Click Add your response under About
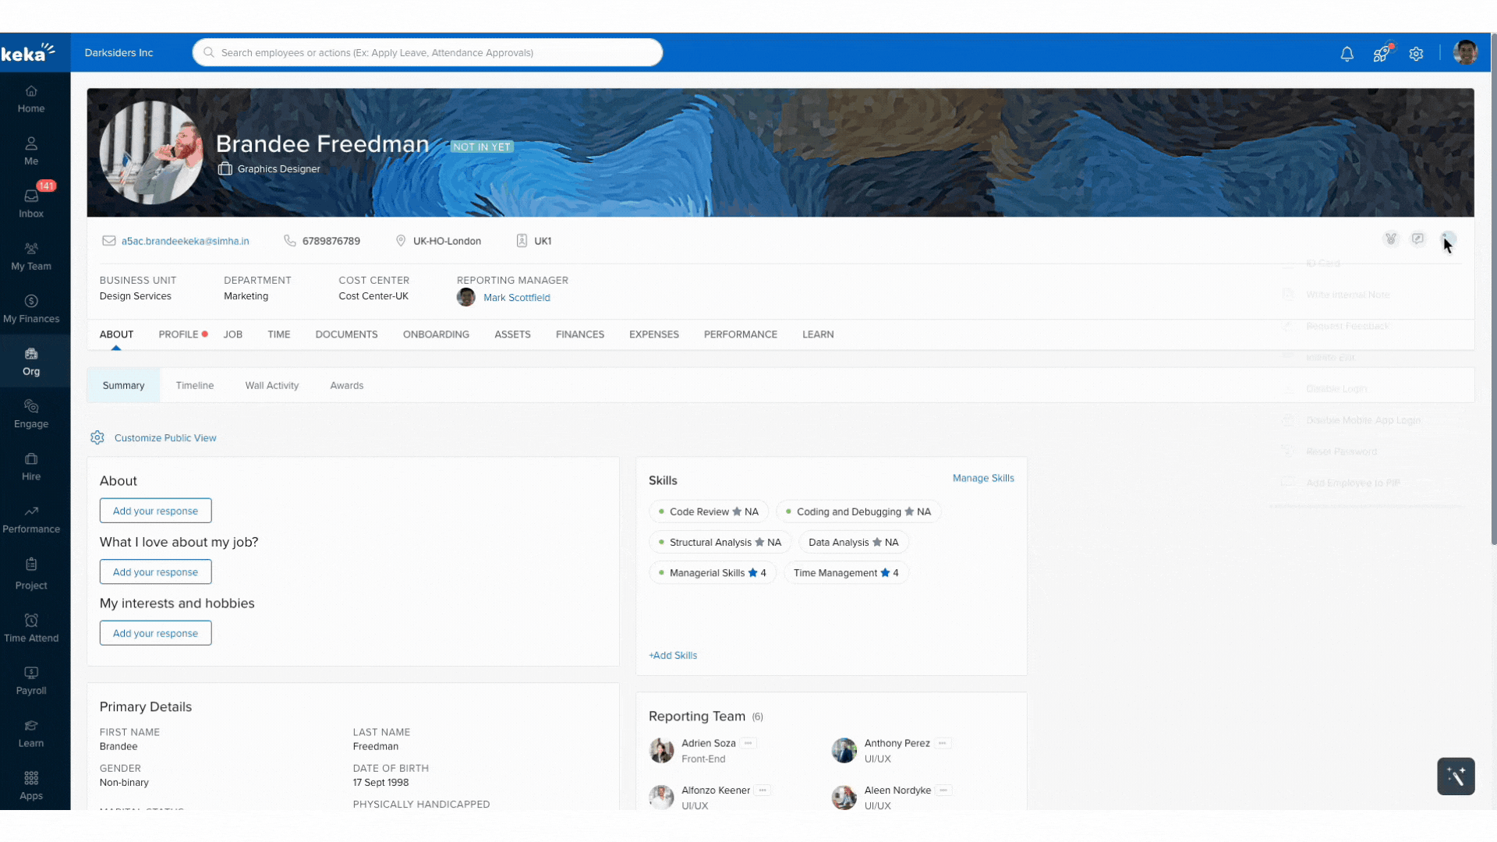This screenshot has height=842, width=1497. [x=155, y=511]
